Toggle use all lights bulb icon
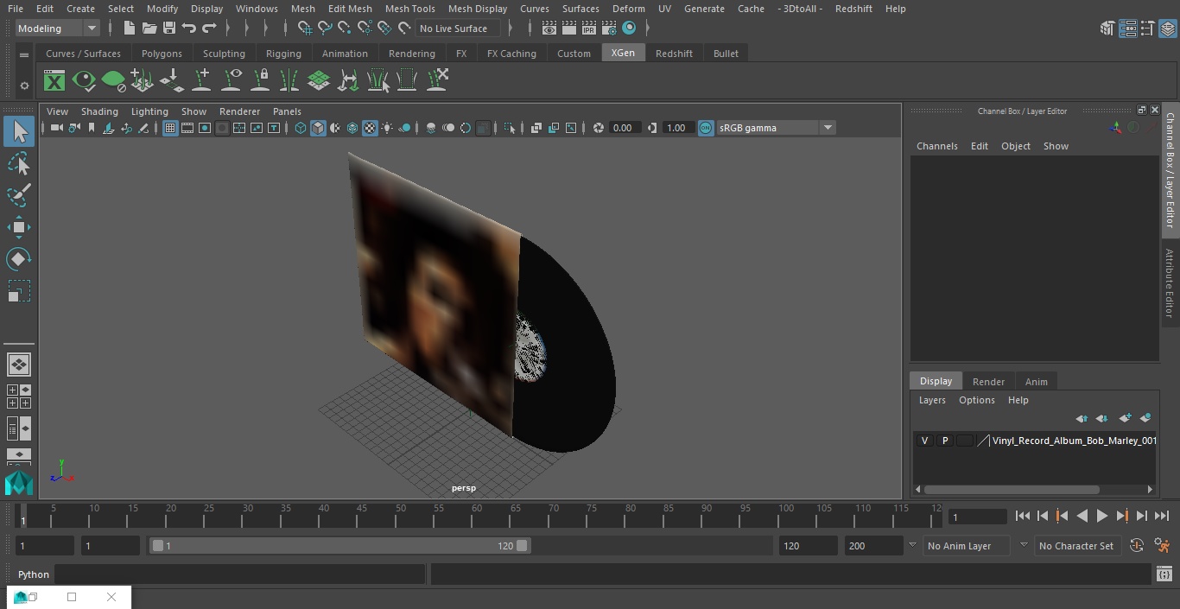Screen dimensions: 1180x609 click(x=387, y=128)
